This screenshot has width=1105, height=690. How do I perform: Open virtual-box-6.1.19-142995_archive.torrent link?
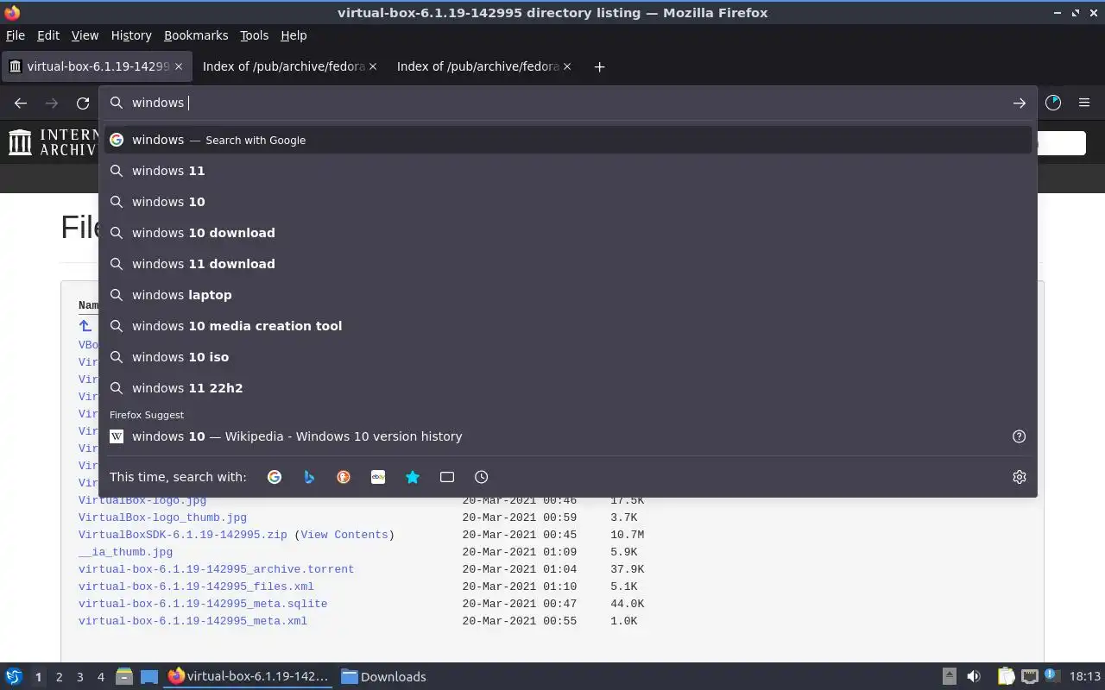point(216,569)
